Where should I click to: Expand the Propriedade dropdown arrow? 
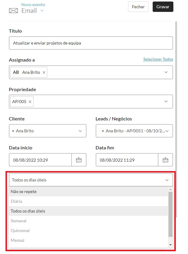pyautogui.click(x=166, y=102)
